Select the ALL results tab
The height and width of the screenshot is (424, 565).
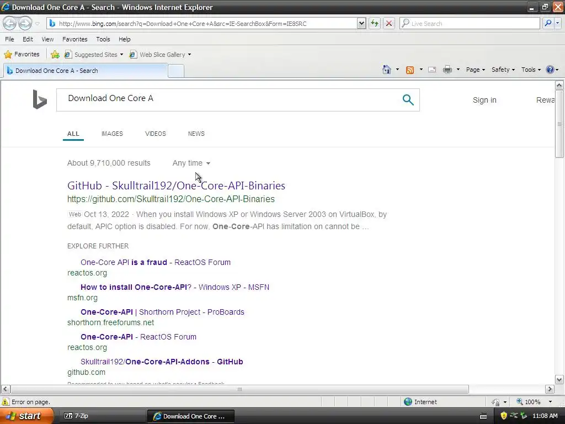click(73, 134)
